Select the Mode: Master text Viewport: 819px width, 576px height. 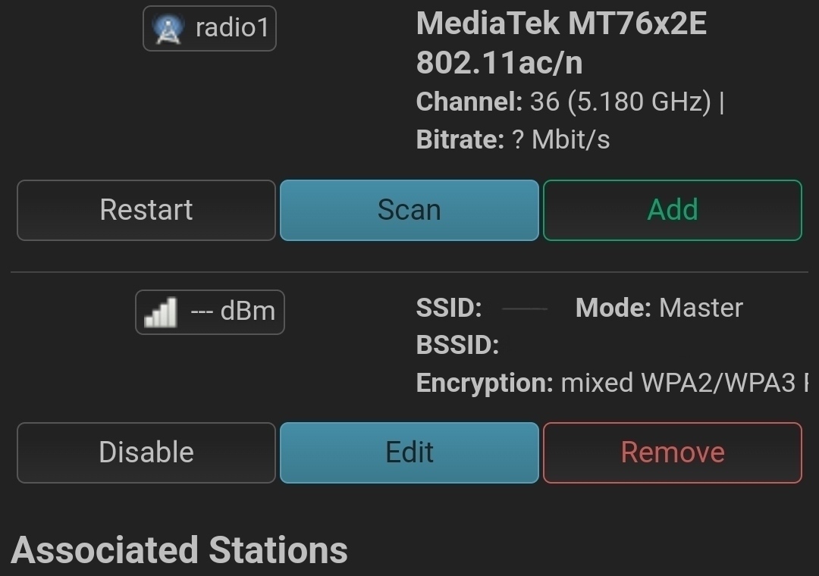[x=659, y=308]
